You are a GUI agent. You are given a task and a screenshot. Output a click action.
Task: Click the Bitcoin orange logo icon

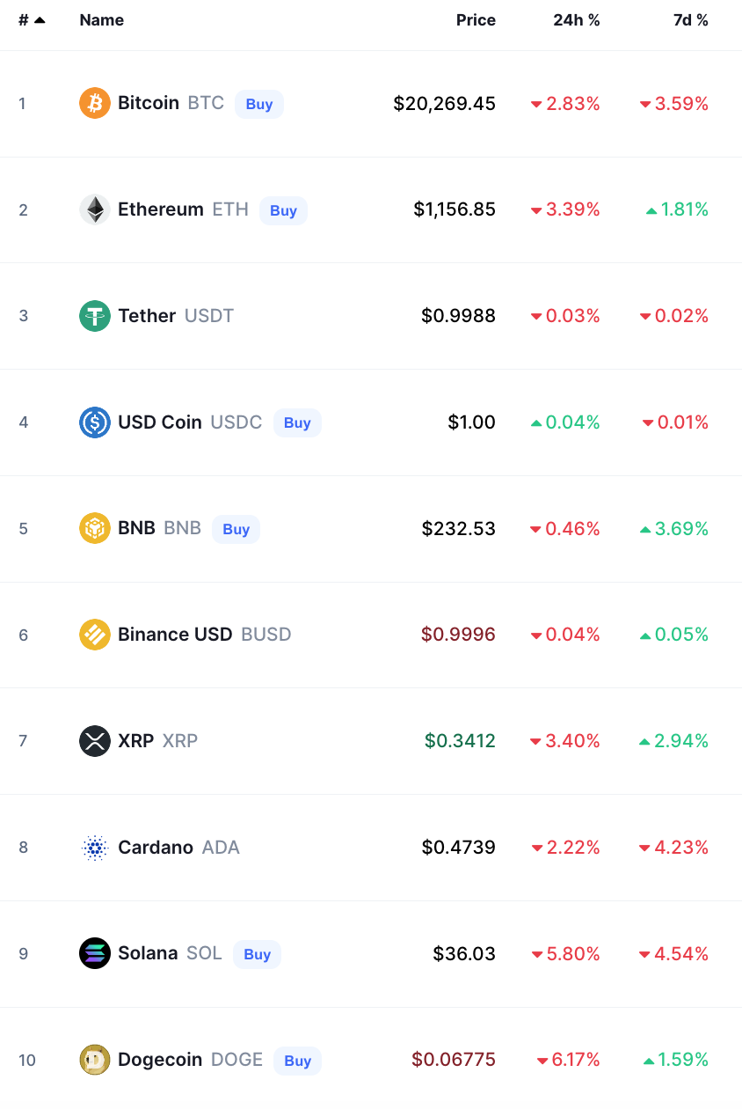tap(95, 103)
